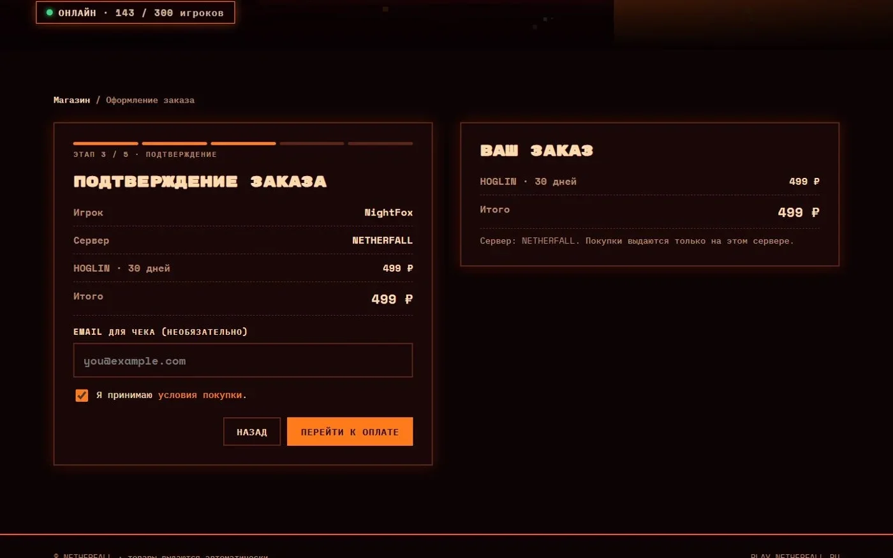893x558 pixels.
Task: Proceed with Перейти к оплате button
Action: coord(350,432)
